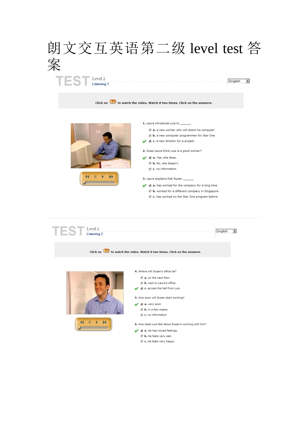
Task: Open the English language dropdown in Listening 2
Action: tap(226, 231)
